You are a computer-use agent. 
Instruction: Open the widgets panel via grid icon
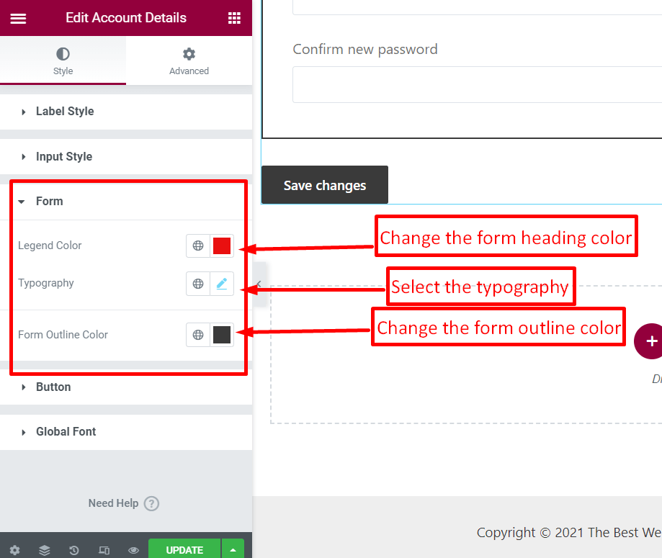click(233, 18)
